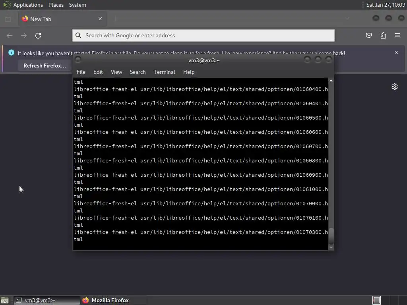Open the terminal File menu
This screenshot has width=407, height=305.
point(81,72)
